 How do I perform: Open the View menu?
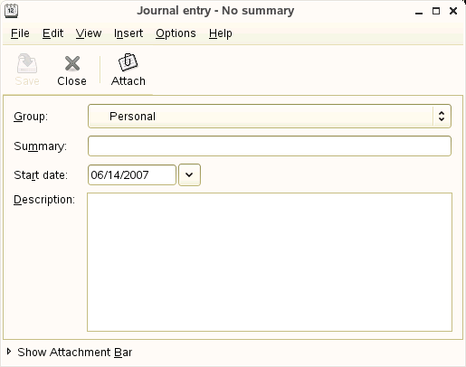click(x=89, y=33)
